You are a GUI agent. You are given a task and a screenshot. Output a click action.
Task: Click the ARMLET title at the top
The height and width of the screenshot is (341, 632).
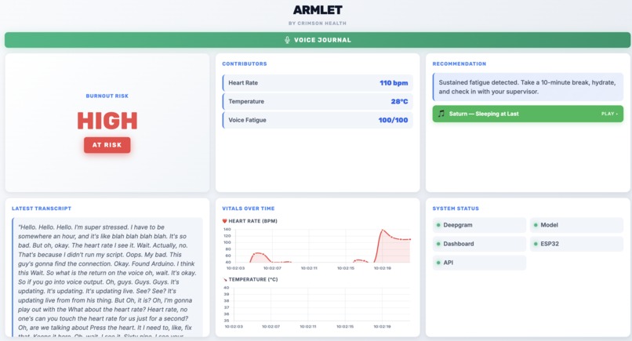[x=318, y=10]
